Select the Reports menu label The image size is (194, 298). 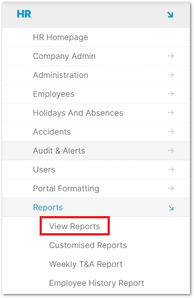48,208
